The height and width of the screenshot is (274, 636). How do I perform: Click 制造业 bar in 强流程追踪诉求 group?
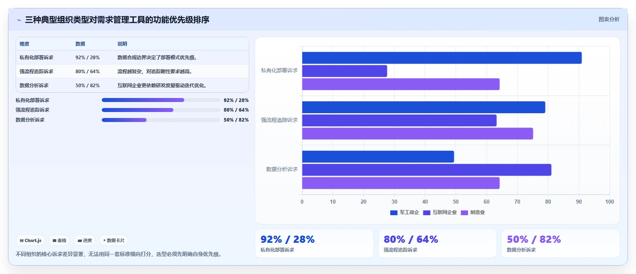coord(417,134)
